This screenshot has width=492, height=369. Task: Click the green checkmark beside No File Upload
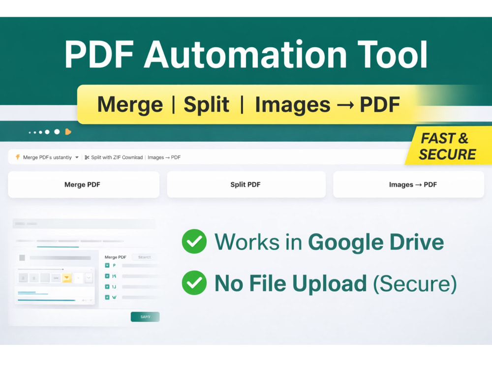click(194, 283)
